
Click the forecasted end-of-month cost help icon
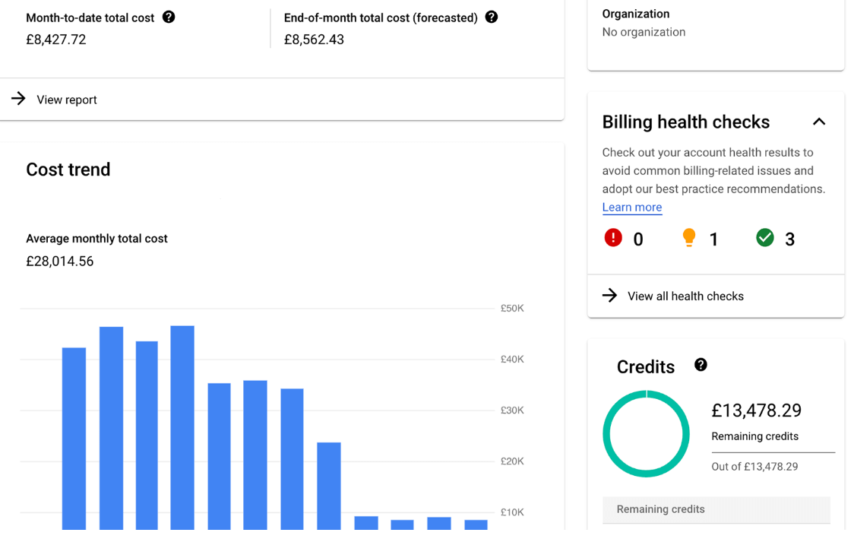coord(492,16)
